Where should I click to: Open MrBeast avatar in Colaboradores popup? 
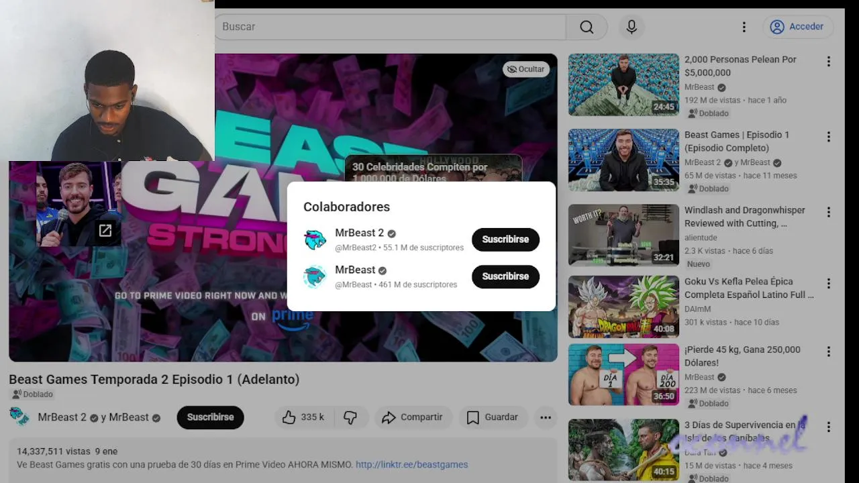(x=315, y=276)
